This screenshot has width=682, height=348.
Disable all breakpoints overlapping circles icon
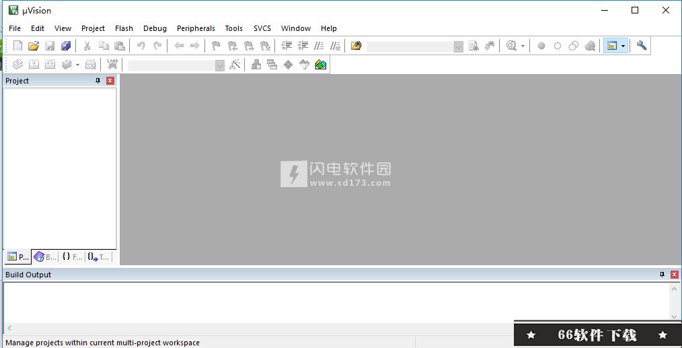(x=574, y=46)
